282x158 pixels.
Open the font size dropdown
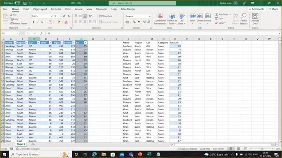(x=61, y=16)
